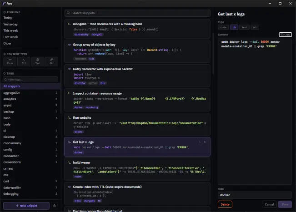Select the analytics tag
This screenshot has height=212, width=296.
[30, 99]
